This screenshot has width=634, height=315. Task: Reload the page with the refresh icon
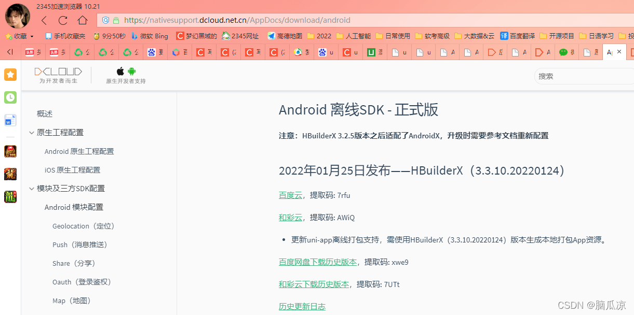pyautogui.click(x=63, y=20)
